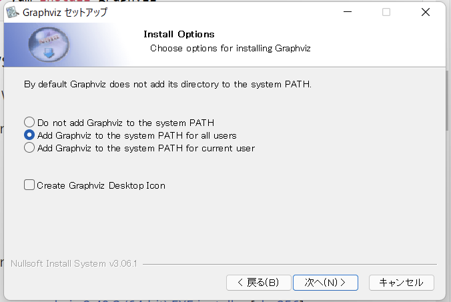Click the NSIS installer logo in header
The width and height of the screenshot is (451, 302).
click(x=49, y=45)
